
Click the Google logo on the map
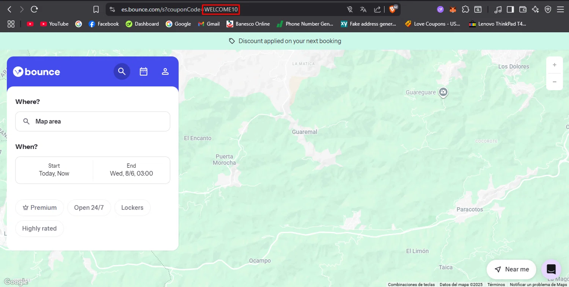[x=16, y=282]
